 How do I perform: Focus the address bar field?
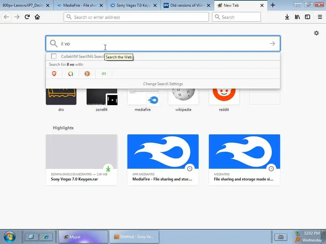(136, 17)
